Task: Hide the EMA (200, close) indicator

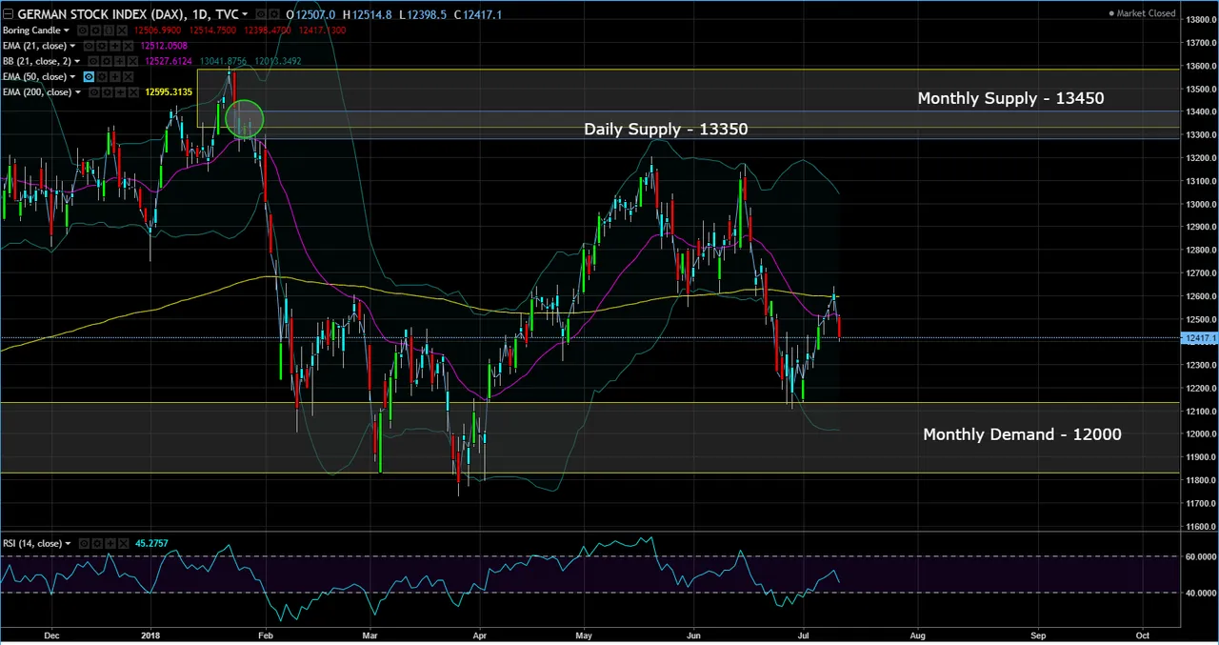Action: pyautogui.click(x=94, y=91)
